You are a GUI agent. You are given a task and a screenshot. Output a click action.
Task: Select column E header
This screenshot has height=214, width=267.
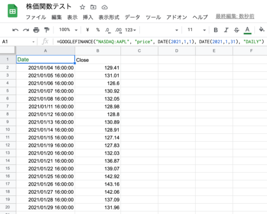214,51
